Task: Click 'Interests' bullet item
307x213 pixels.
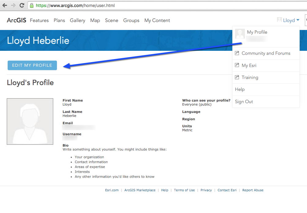Action: click(82, 172)
